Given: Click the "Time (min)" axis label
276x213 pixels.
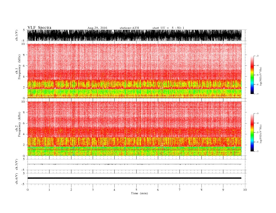Looking at the screenshot, I should point(139,193).
